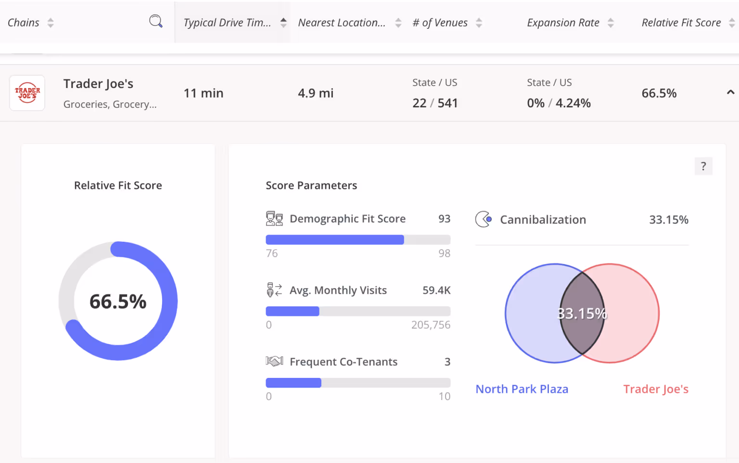Click the '11 min' drive time value
Viewport: 739px width, 463px height.
click(204, 93)
